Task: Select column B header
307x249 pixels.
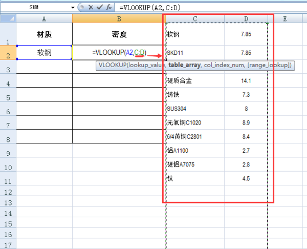Action: (x=119, y=19)
